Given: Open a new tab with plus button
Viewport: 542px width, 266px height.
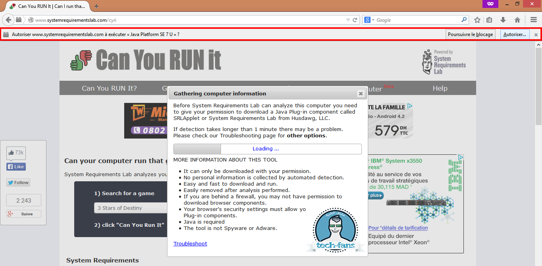Looking at the screenshot, I should [x=96, y=6].
